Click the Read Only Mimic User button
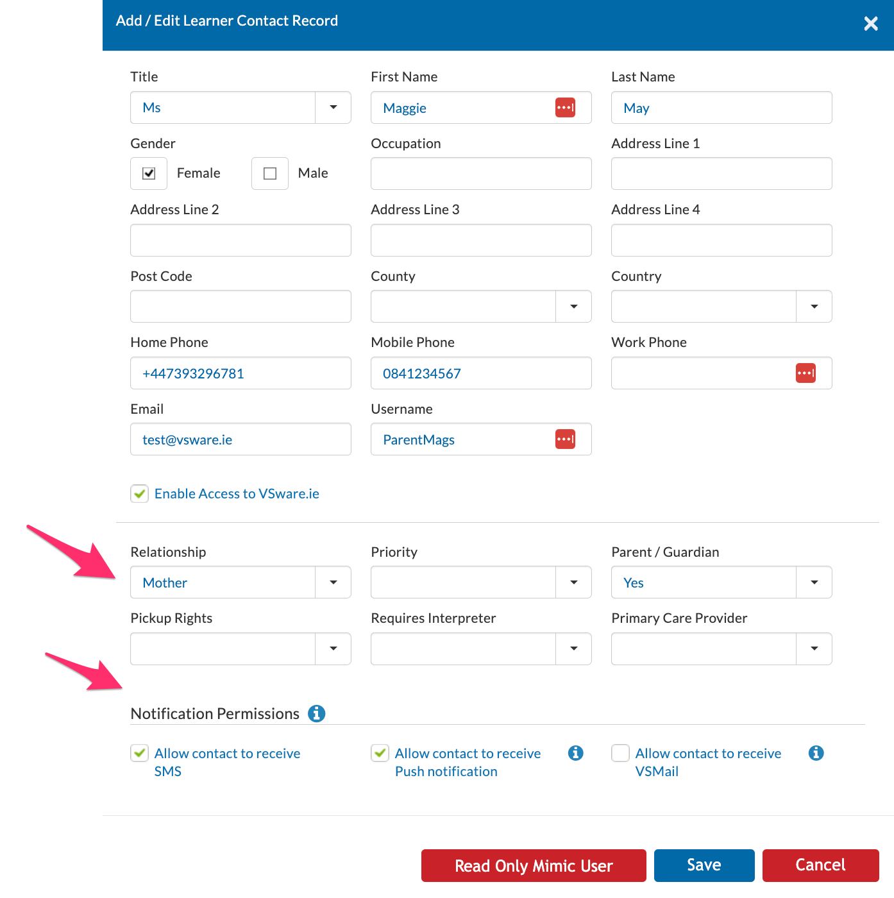Image resolution: width=894 pixels, height=898 pixels. (x=534, y=865)
